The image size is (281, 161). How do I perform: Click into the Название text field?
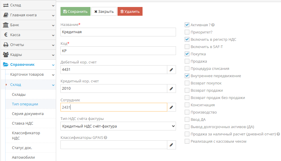pos(118,32)
